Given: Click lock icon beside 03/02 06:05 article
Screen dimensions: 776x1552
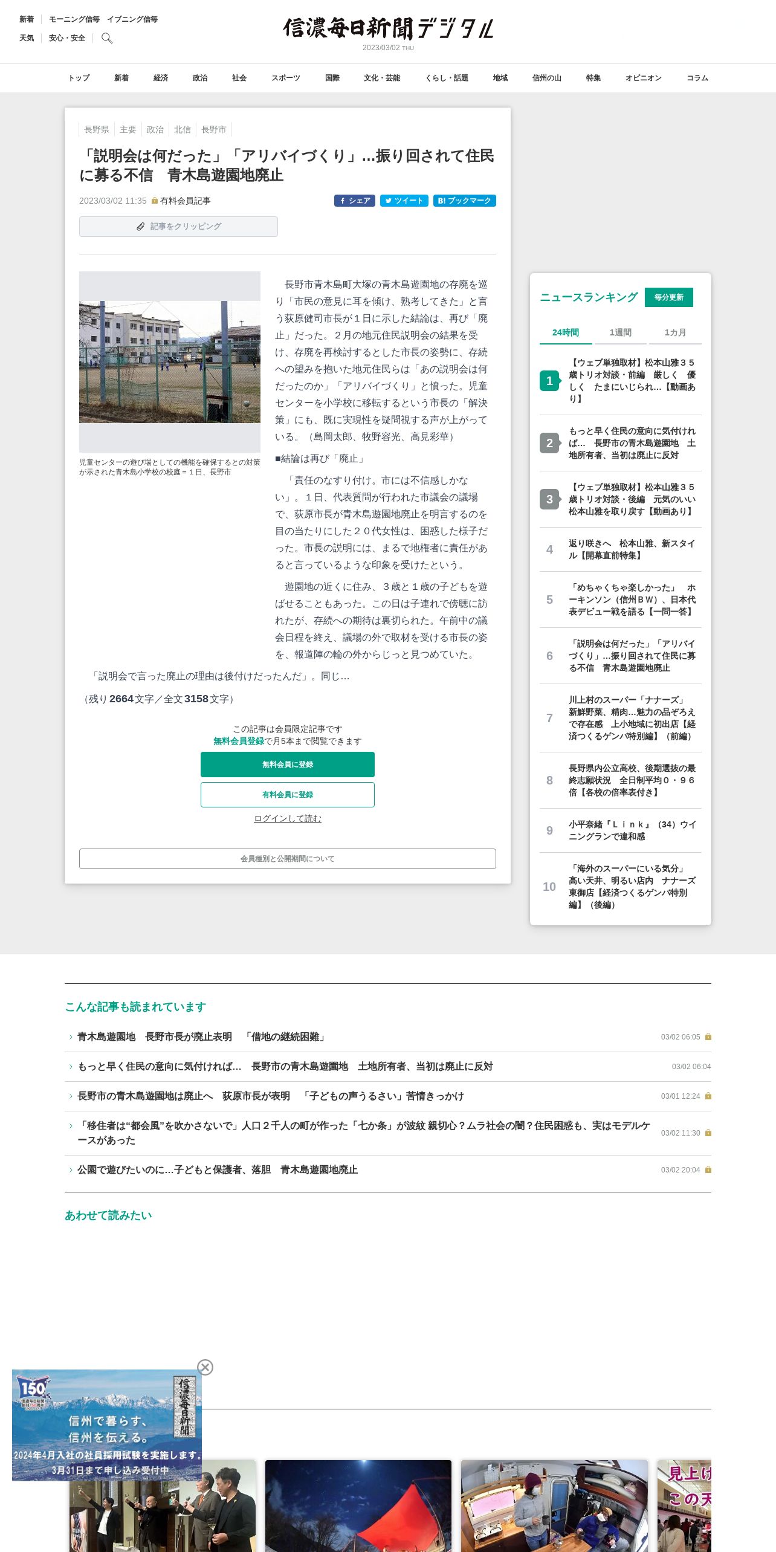Looking at the screenshot, I should [x=708, y=1037].
